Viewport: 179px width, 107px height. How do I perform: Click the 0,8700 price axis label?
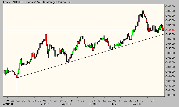click(170, 63)
